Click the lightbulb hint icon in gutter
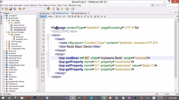The width and height of the screenshot is (179, 100). (x=44, y=20)
